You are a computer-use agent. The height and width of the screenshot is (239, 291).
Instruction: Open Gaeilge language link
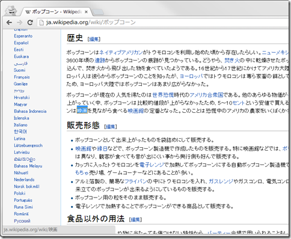(21, 84)
